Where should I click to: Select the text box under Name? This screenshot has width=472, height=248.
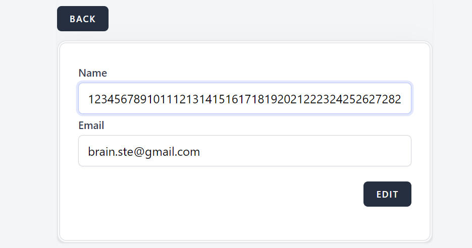[x=244, y=99]
